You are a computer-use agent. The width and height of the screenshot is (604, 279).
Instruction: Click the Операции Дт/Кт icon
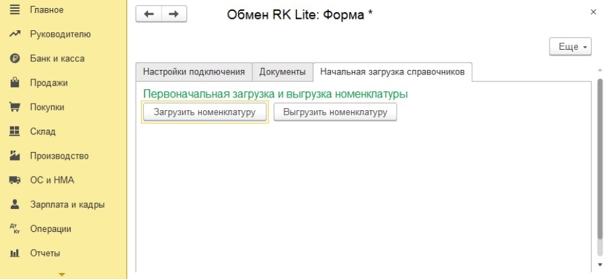click(x=15, y=229)
